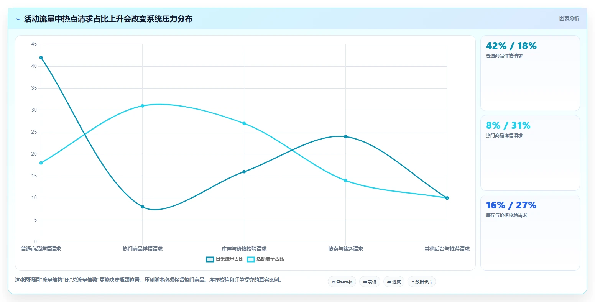Image resolution: width=595 pixels, height=302 pixels.
Task: Click the 活动流量占比 point at 27 on 库存与价格校验请求
Action: [x=244, y=123]
